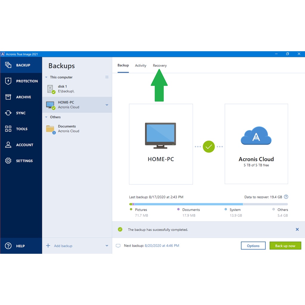This screenshot has width=305, height=305.
Task: Open Help from the sidebar
Action: (x=21, y=246)
